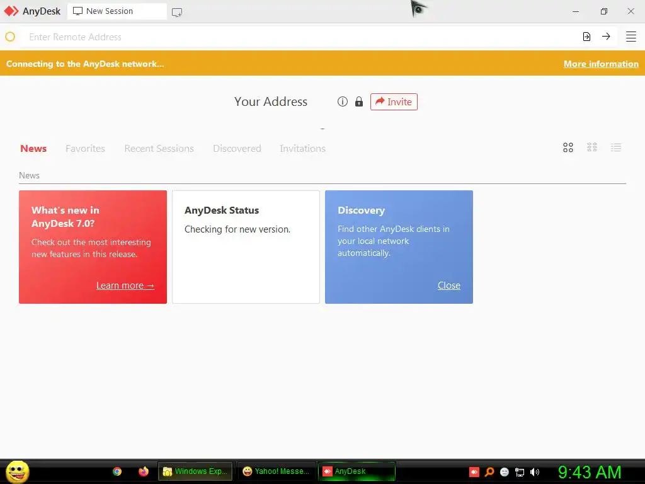The height and width of the screenshot is (484, 645).
Task: Click the orange magnifier tray icon
Action: pyautogui.click(x=489, y=472)
